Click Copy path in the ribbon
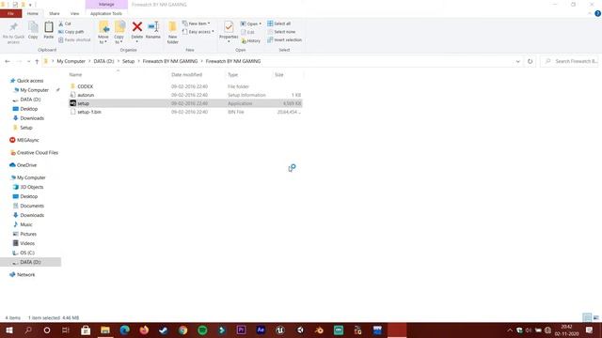This screenshot has width=602, height=338. (x=71, y=32)
